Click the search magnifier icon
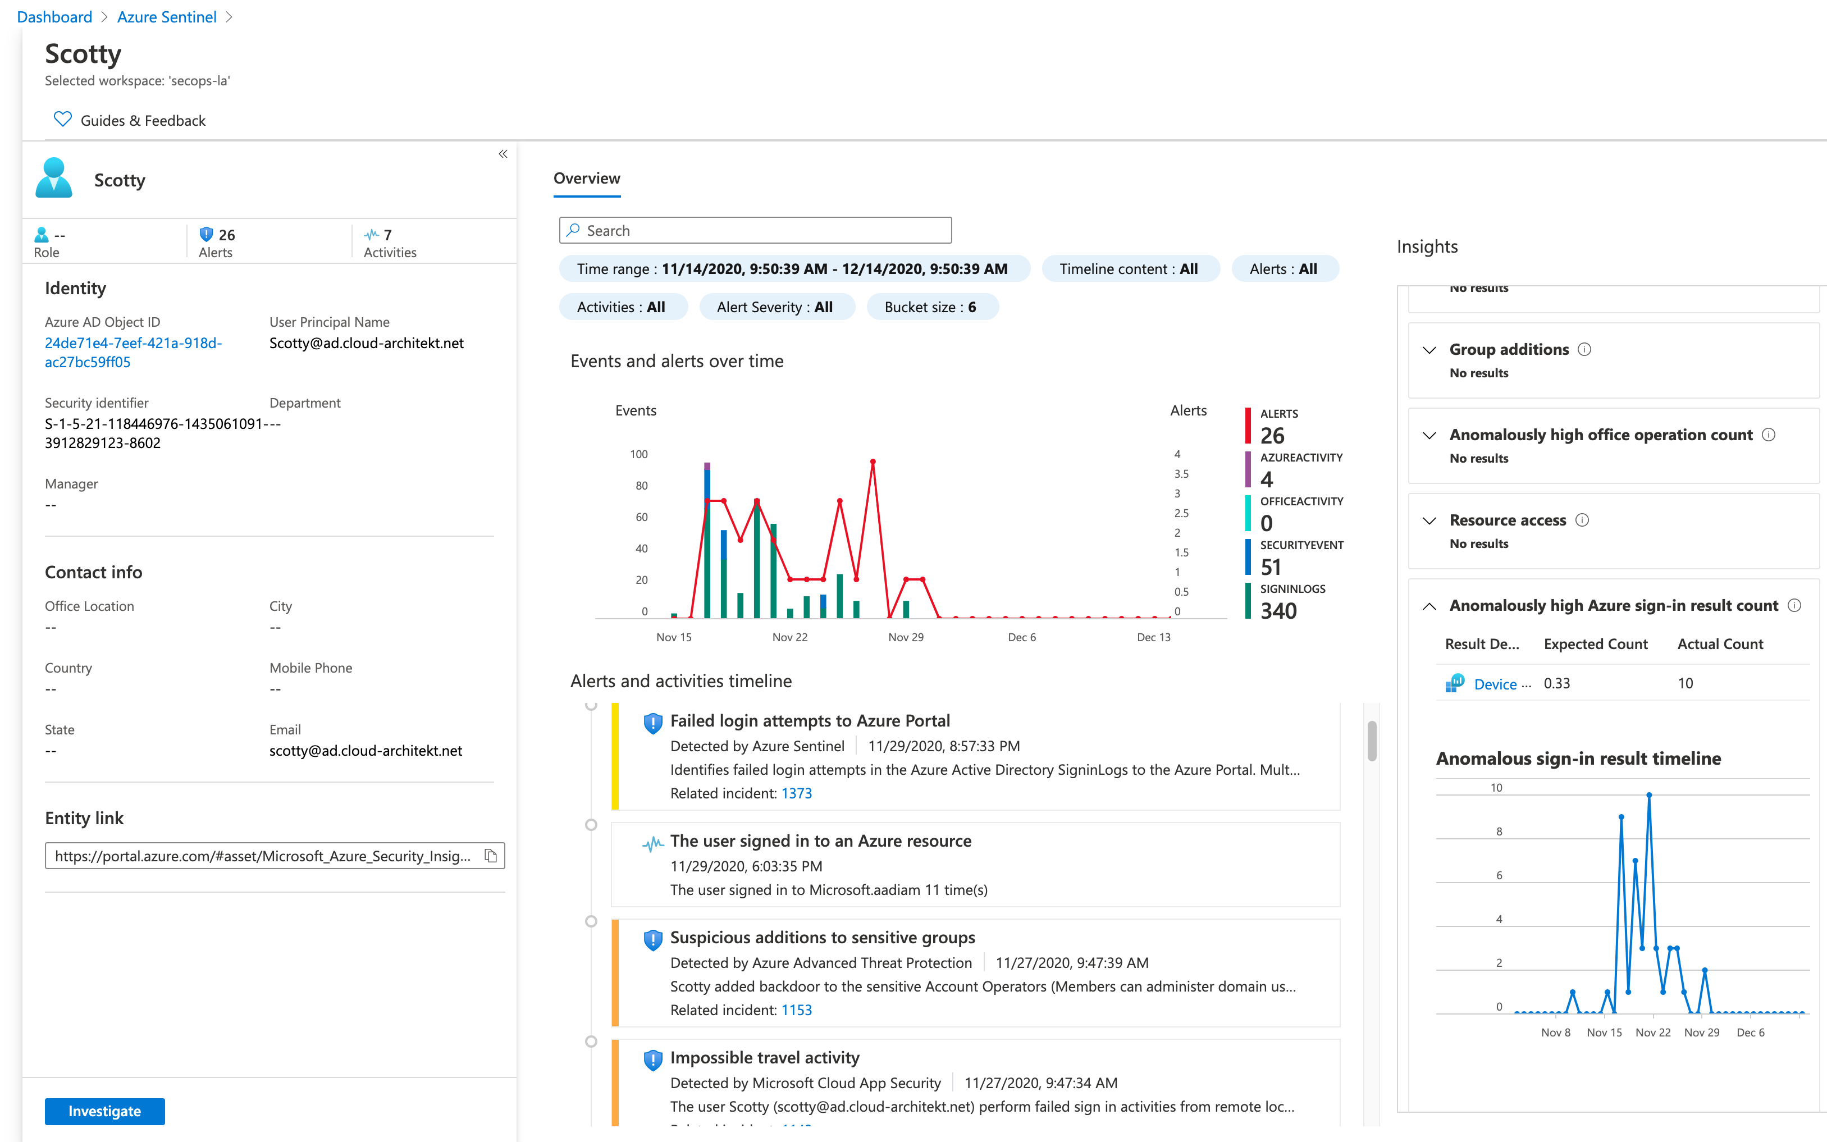Image resolution: width=1827 pixels, height=1142 pixels. coord(573,230)
